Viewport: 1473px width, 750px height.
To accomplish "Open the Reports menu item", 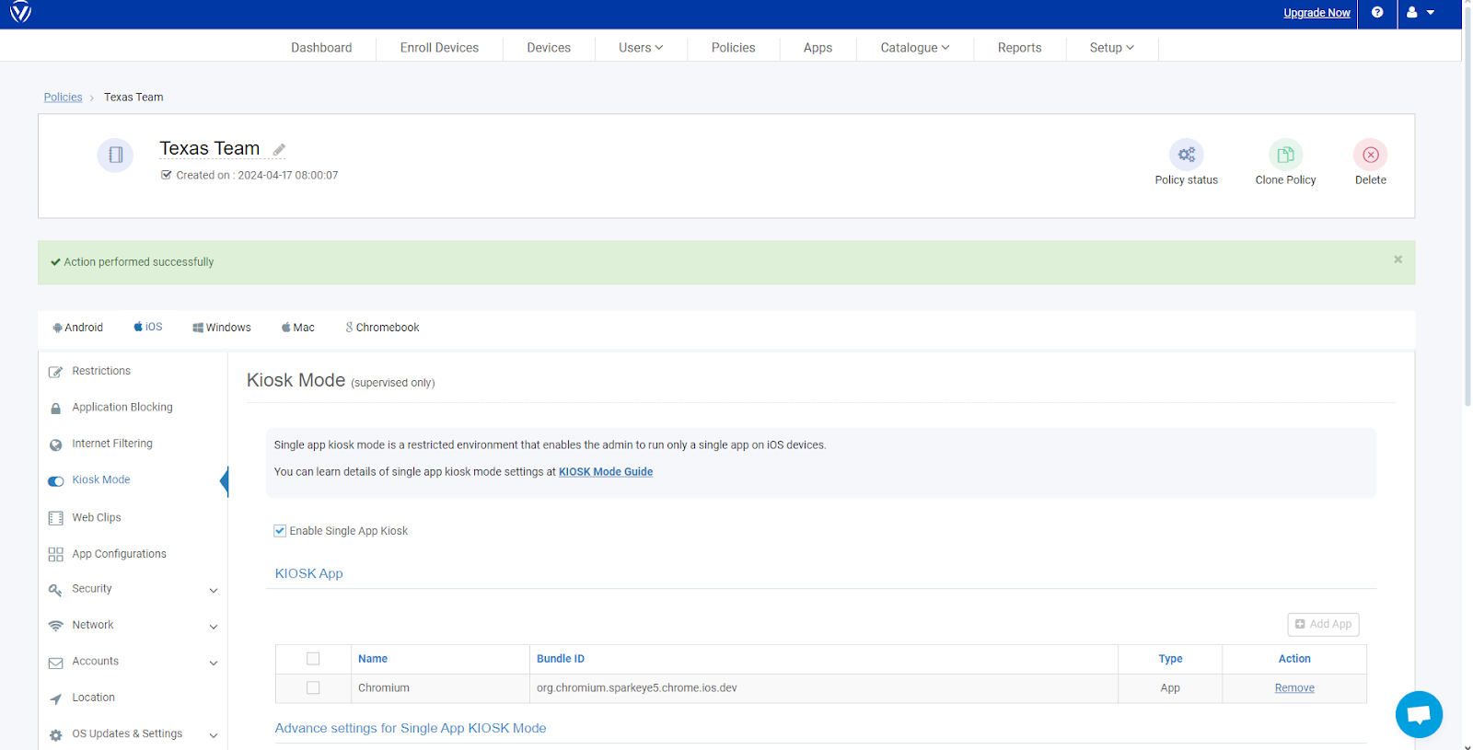I will coord(1019,48).
